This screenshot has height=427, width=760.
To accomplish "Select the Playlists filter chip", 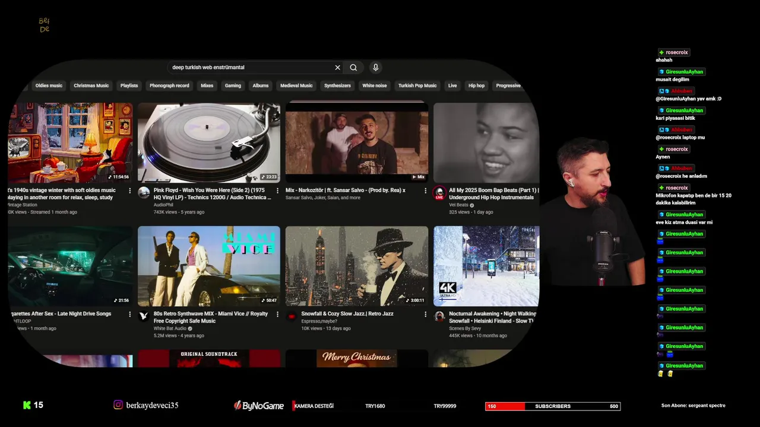I will (129, 85).
